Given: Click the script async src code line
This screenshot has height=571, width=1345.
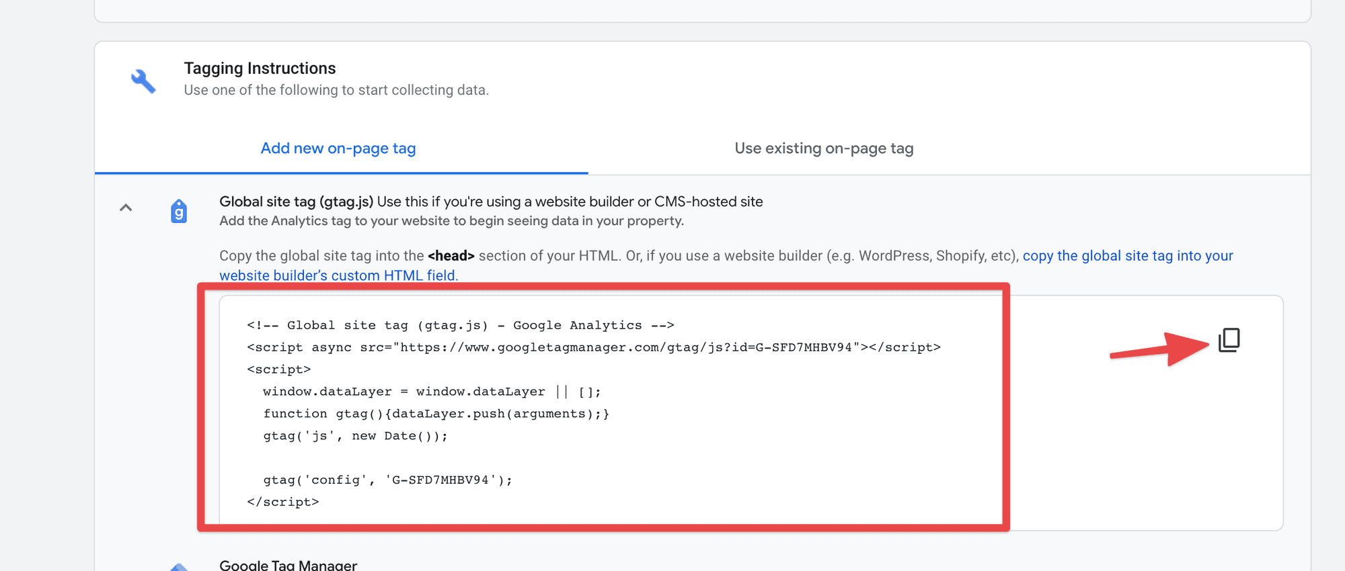Looking at the screenshot, I should click(x=594, y=347).
